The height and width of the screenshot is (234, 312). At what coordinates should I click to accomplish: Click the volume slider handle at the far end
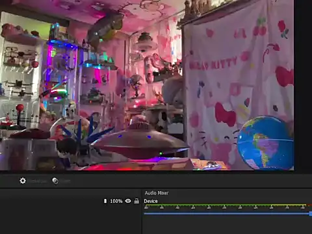click(311, 214)
